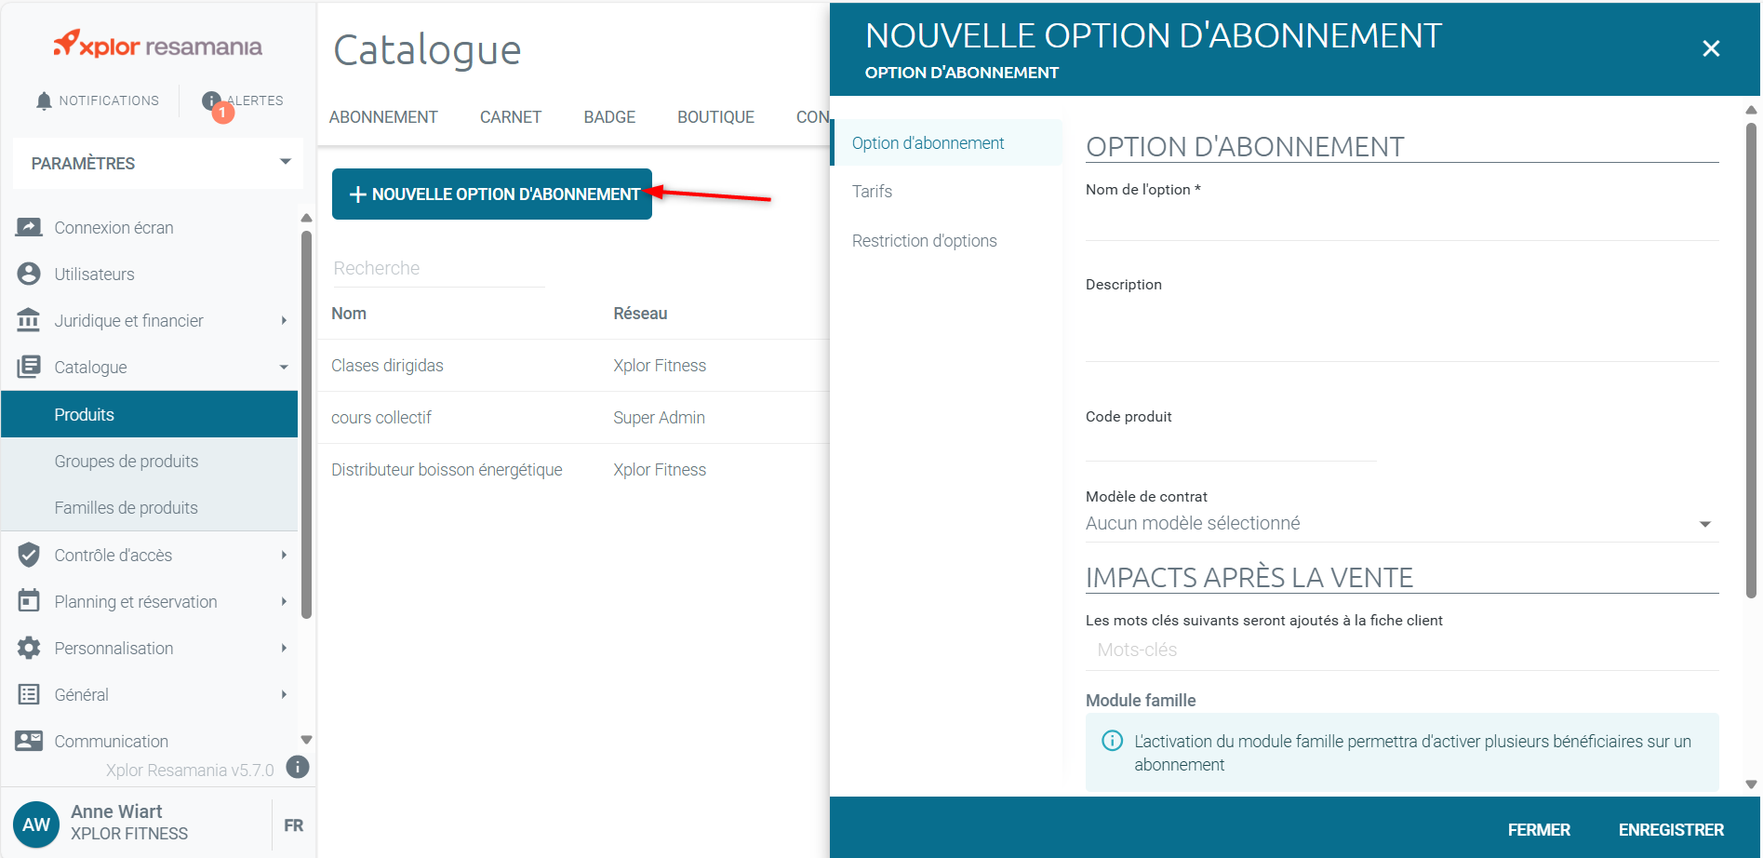Select the Tarifs panel section

(x=872, y=192)
